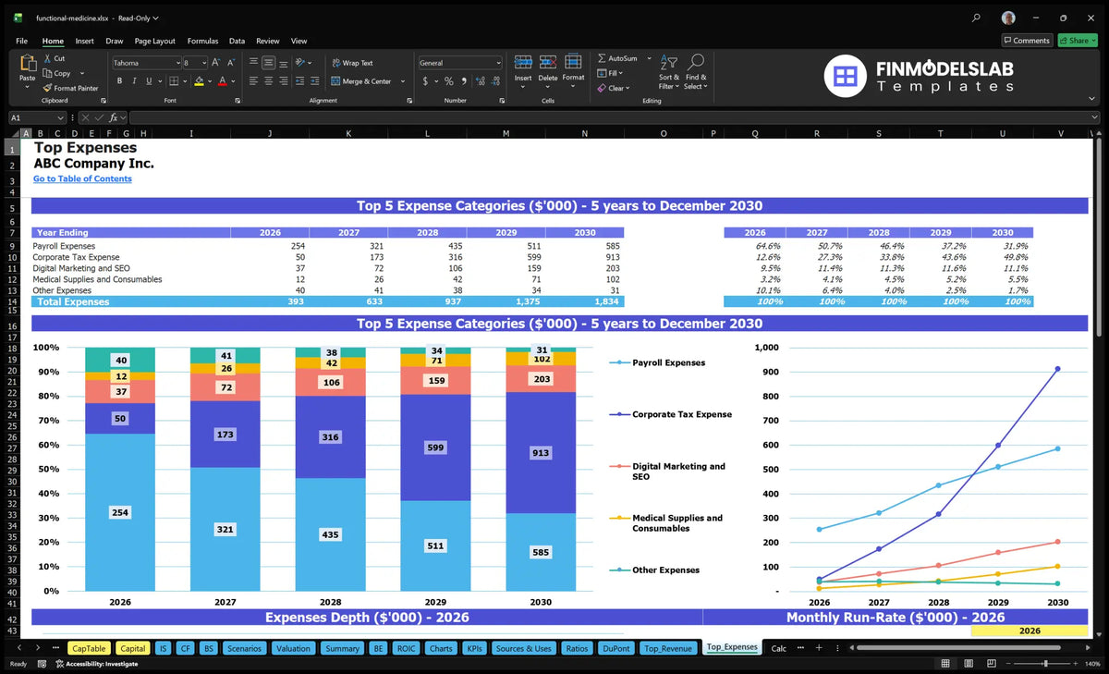Switch to the DuPont sheet tab
Image resolution: width=1109 pixels, height=674 pixels.
[x=615, y=648]
